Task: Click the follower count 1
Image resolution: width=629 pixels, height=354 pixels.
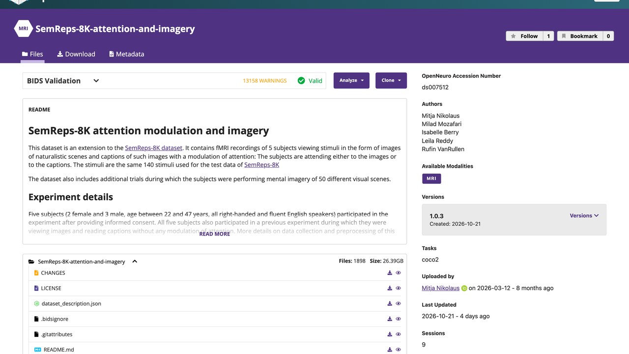Action: pos(548,36)
